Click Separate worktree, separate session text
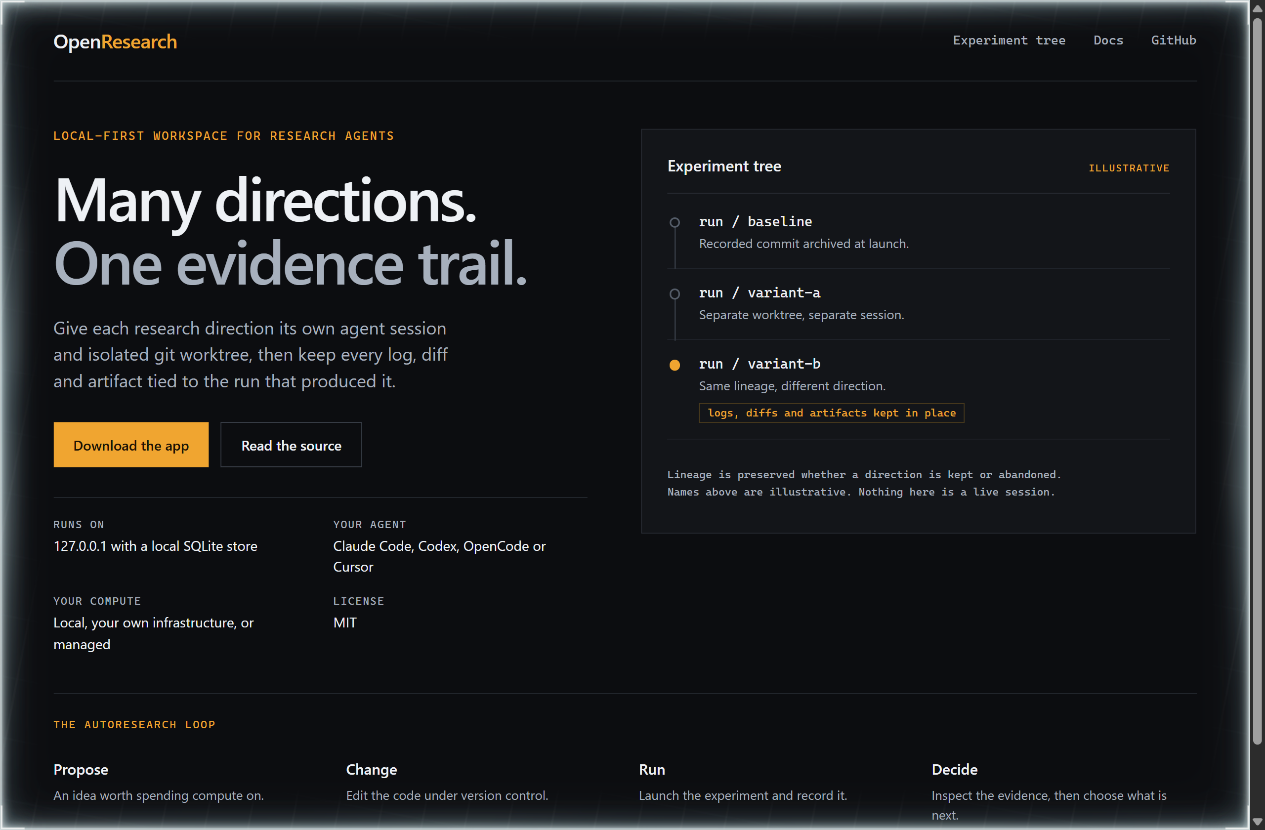1265x830 pixels. [x=801, y=315]
